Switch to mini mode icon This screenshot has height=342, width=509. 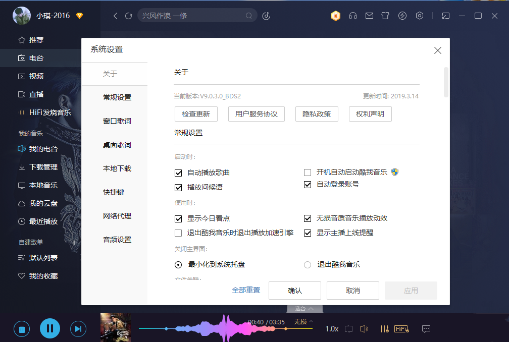pos(446,16)
